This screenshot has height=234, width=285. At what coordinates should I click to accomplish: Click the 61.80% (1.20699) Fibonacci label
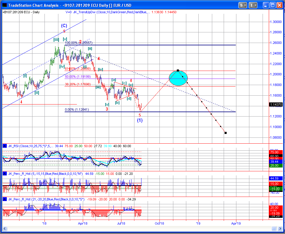pos(78,69)
